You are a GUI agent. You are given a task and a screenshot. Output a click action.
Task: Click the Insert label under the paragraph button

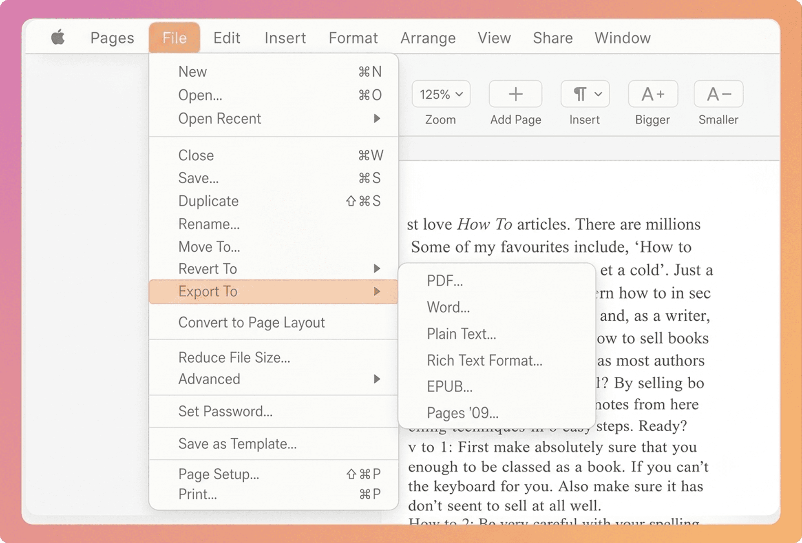coord(584,120)
